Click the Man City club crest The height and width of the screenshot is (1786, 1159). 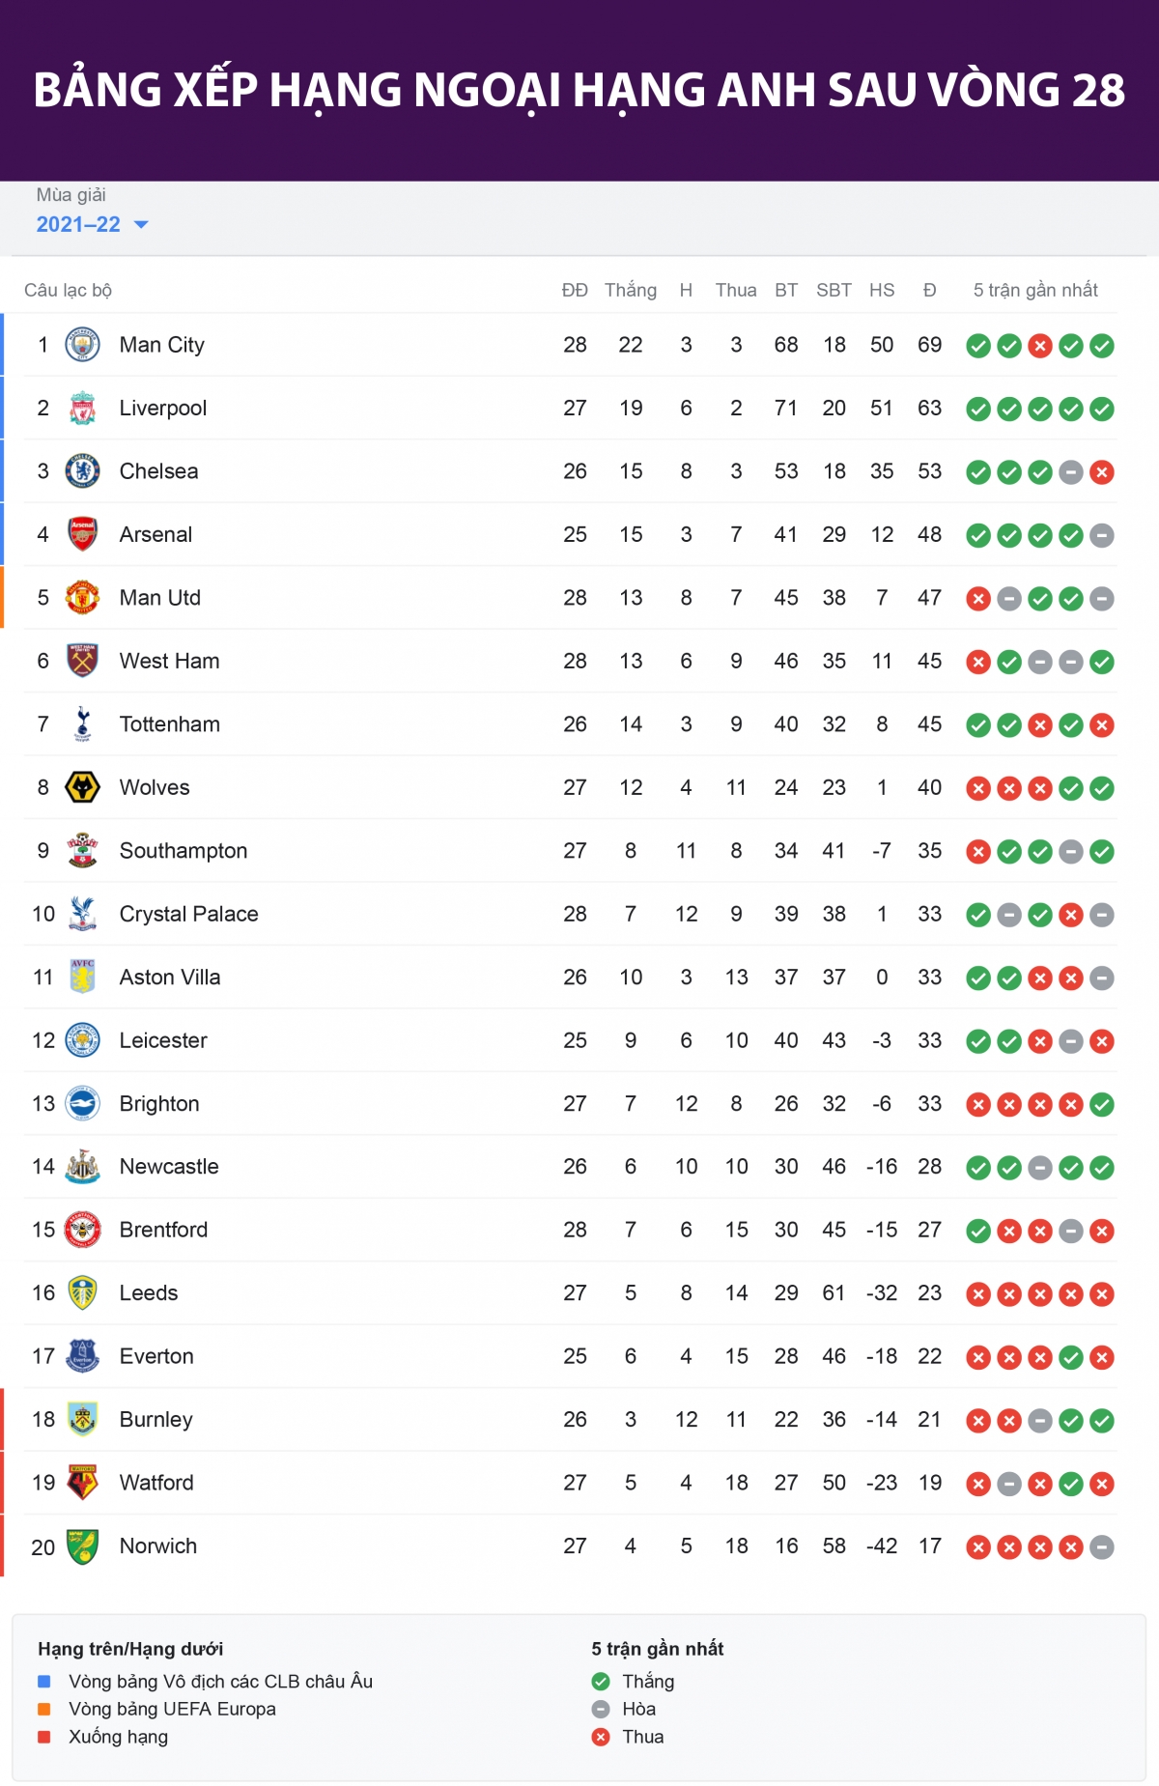tap(82, 345)
